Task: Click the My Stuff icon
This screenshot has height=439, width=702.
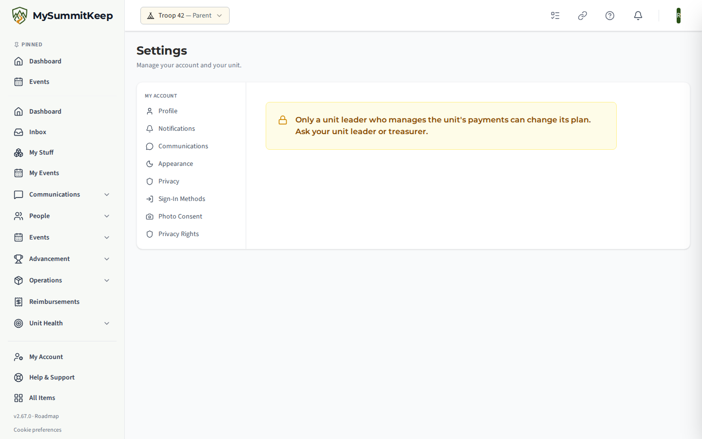Action: coord(19,153)
